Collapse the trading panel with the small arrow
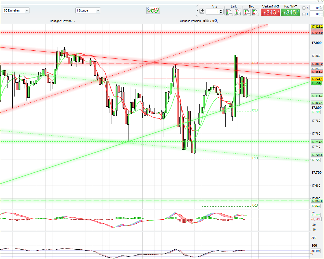Image resolution: width=324 pixels, height=259 pixels. (x=197, y=10)
